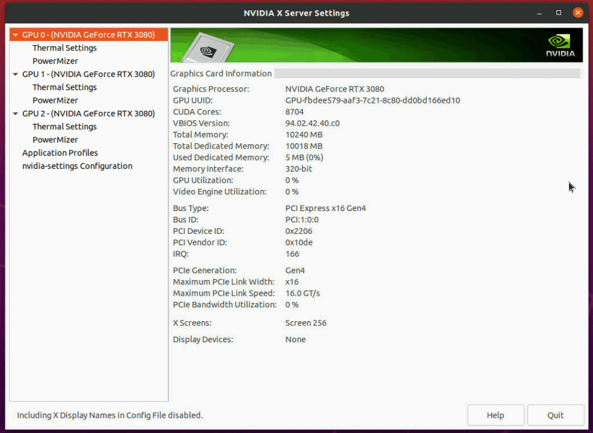Click the PCIe Bandwidth Utilization label
Screen dimensions: 593x433
point(225,304)
